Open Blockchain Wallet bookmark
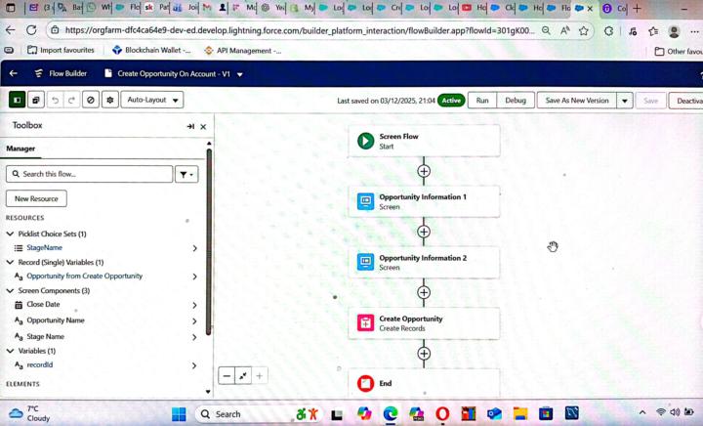This screenshot has width=703, height=426. [x=151, y=50]
